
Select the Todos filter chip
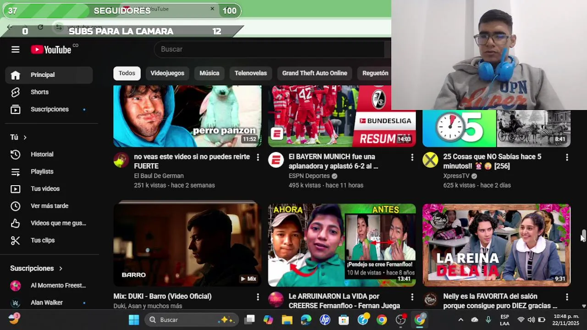point(127,73)
